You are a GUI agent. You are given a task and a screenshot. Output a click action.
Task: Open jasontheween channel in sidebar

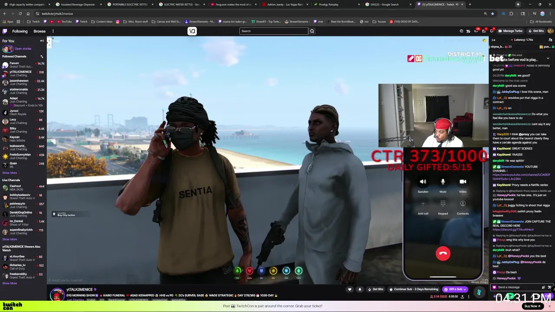tap(23, 82)
